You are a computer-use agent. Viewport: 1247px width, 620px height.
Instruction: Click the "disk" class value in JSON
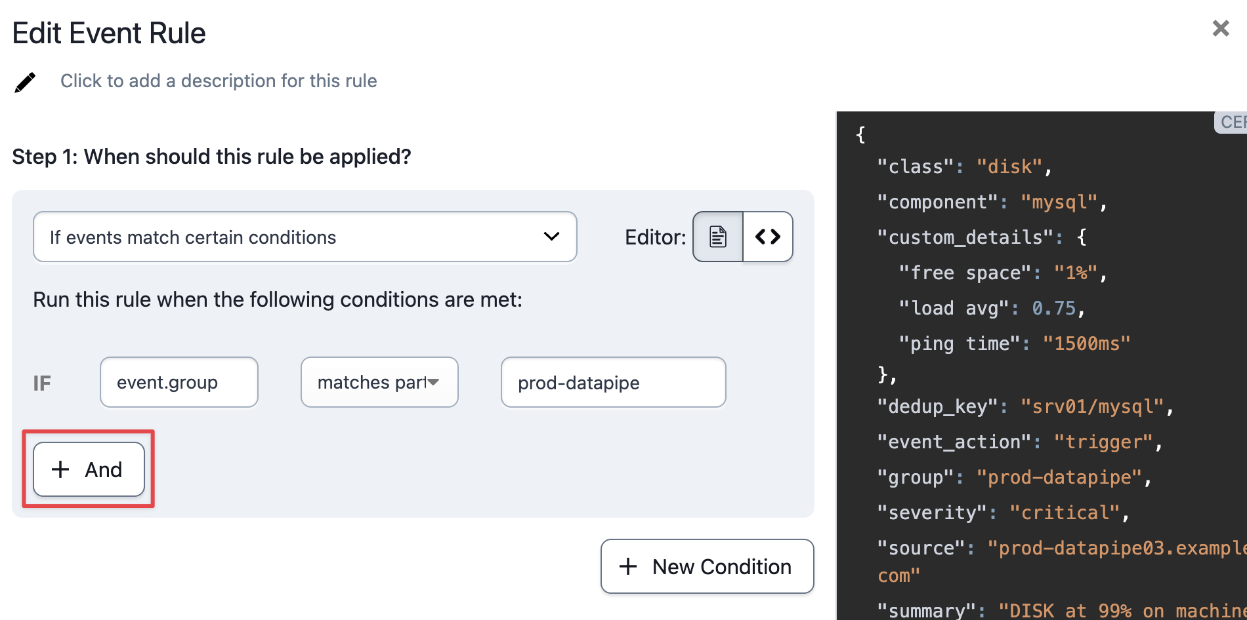[x=1009, y=166]
